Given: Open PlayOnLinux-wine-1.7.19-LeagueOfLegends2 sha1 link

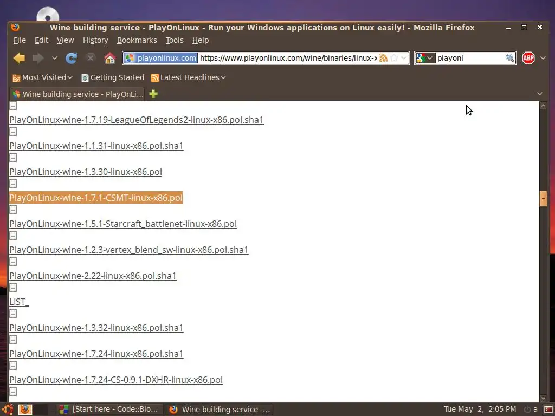Looking at the screenshot, I should click(136, 120).
